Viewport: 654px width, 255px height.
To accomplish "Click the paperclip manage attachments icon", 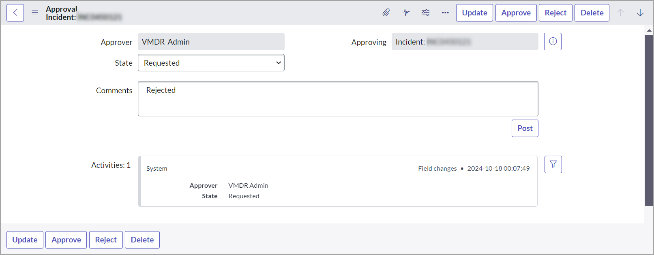I will coord(386,13).
